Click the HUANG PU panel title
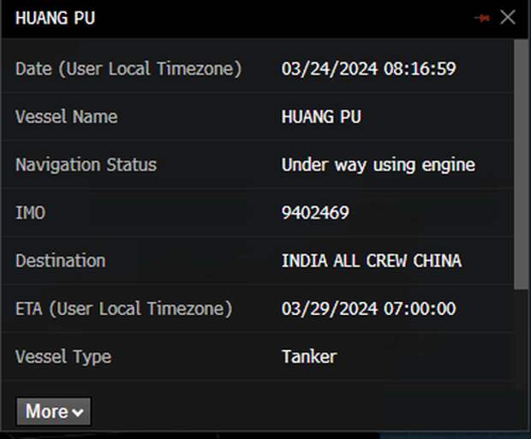The image size is (531, 439). (x=55, y=18)
